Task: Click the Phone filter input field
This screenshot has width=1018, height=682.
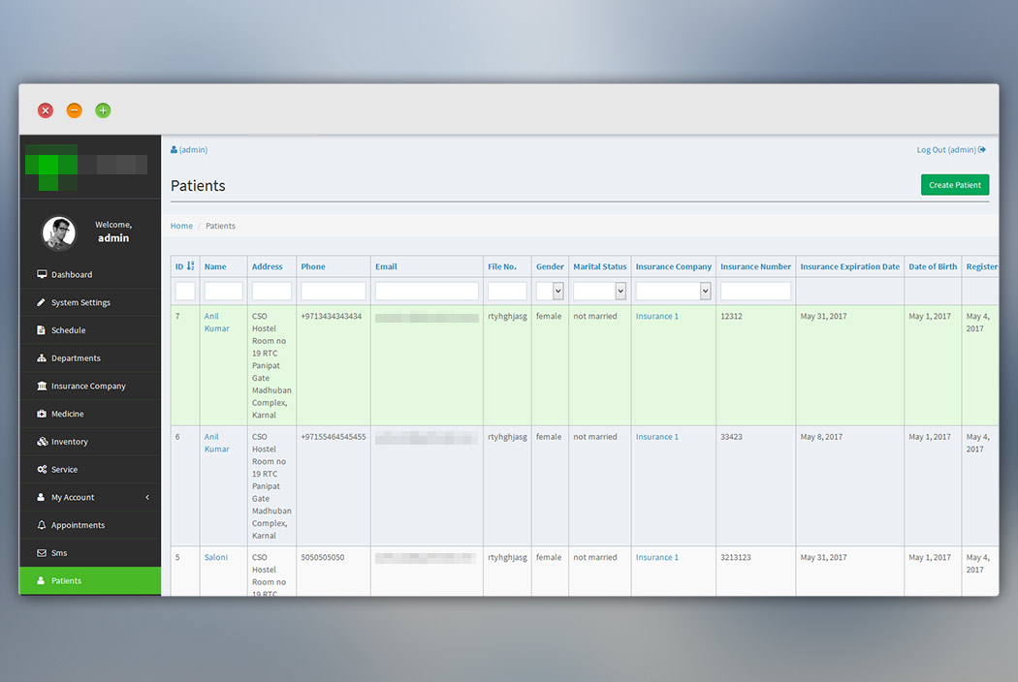Action: point(334,292)
